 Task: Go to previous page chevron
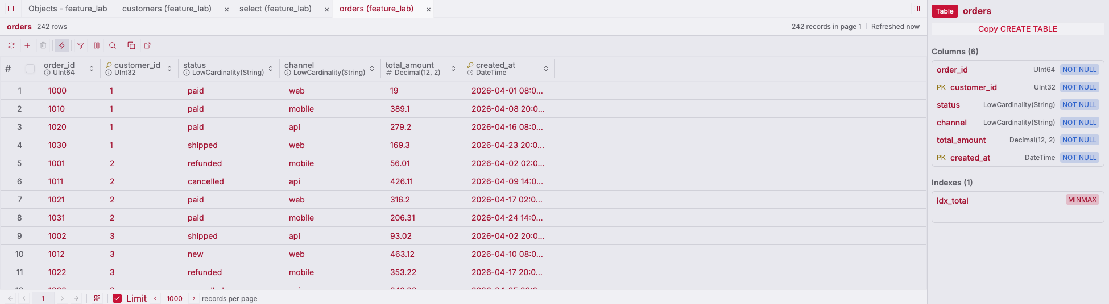click(x=24, y=298)
